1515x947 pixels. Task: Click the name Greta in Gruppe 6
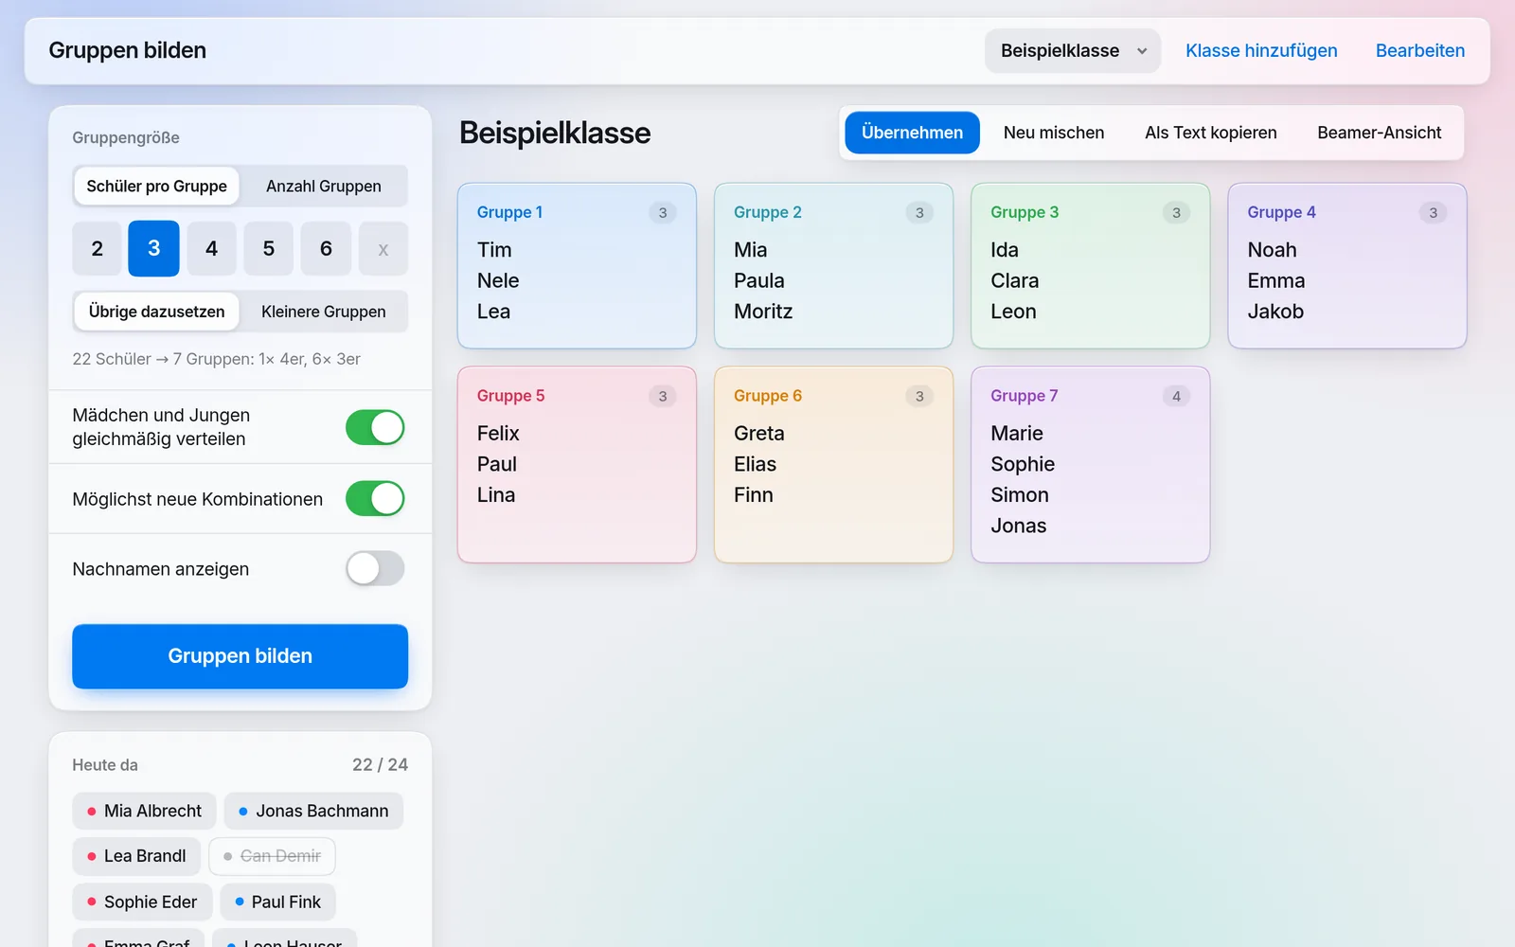(759, 434)
